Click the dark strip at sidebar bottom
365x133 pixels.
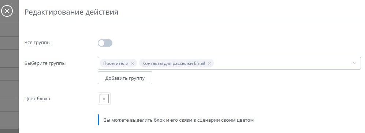(9, 131)
